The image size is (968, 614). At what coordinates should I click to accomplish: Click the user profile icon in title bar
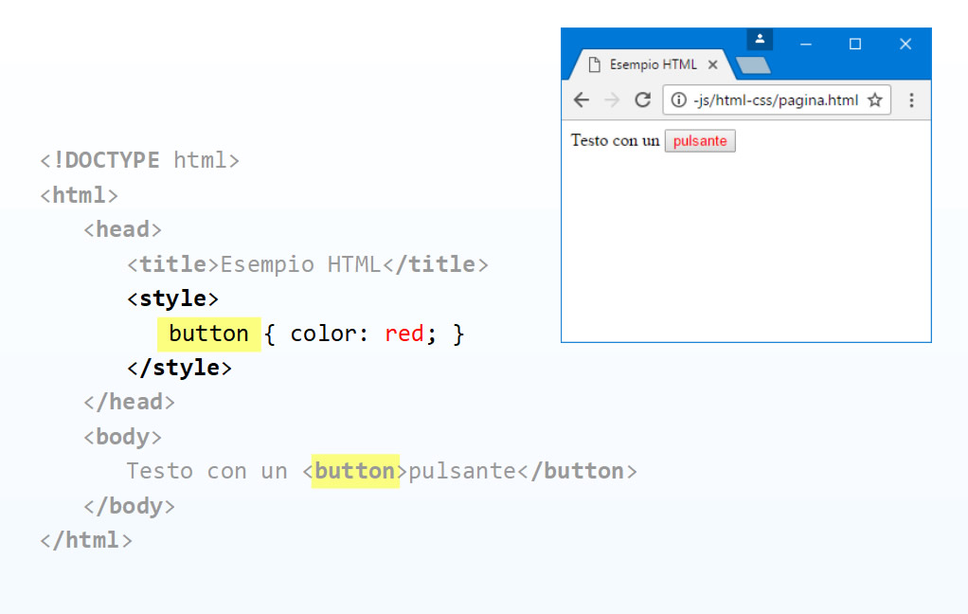pos(760,39)
